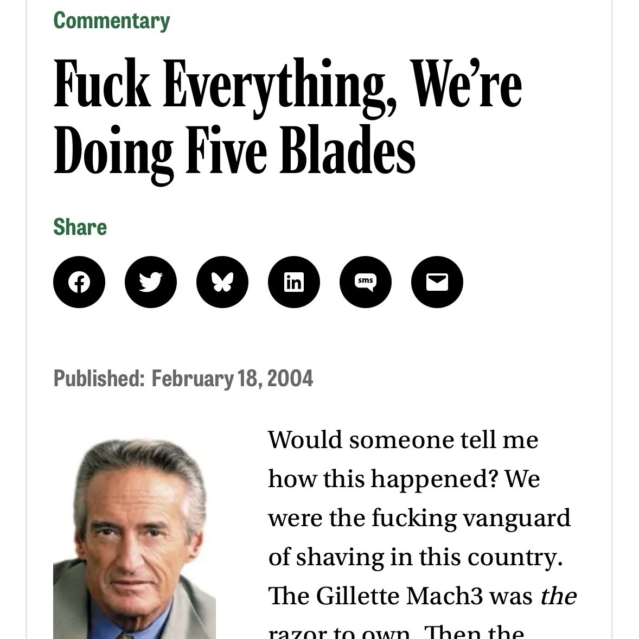Open the author's portrait photo

[x=135, y=538]
